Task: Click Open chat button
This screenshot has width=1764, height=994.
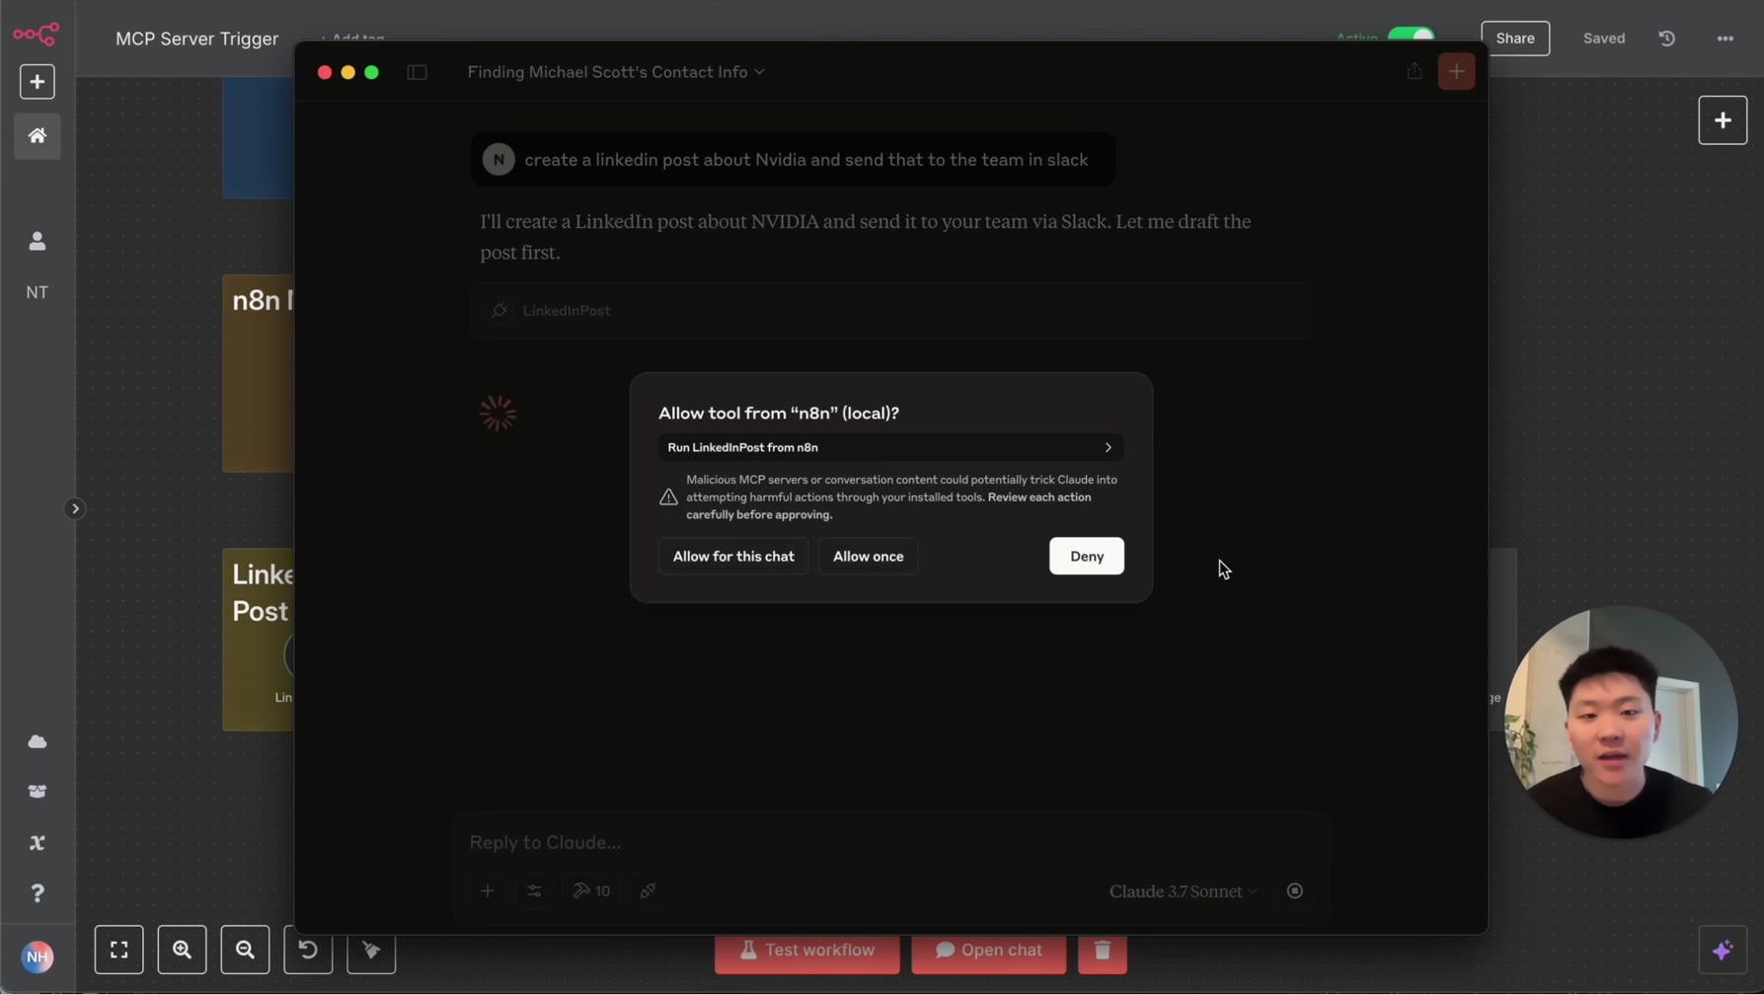Action: pyautogui.click(x=989, y=951)
